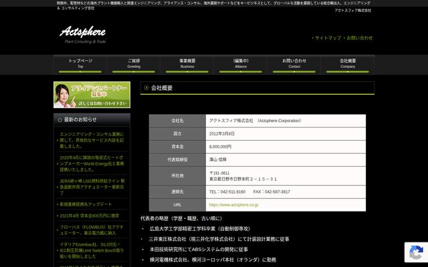This screenshot has width=428, height=267.
Task: Click the 本田技術研究所 ABSシステム line
Action: [x=199, y=250]
